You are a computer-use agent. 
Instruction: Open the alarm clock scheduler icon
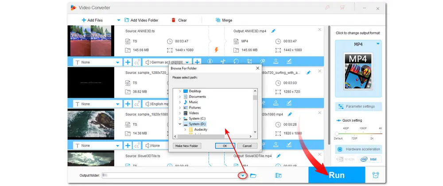point(375,175)
